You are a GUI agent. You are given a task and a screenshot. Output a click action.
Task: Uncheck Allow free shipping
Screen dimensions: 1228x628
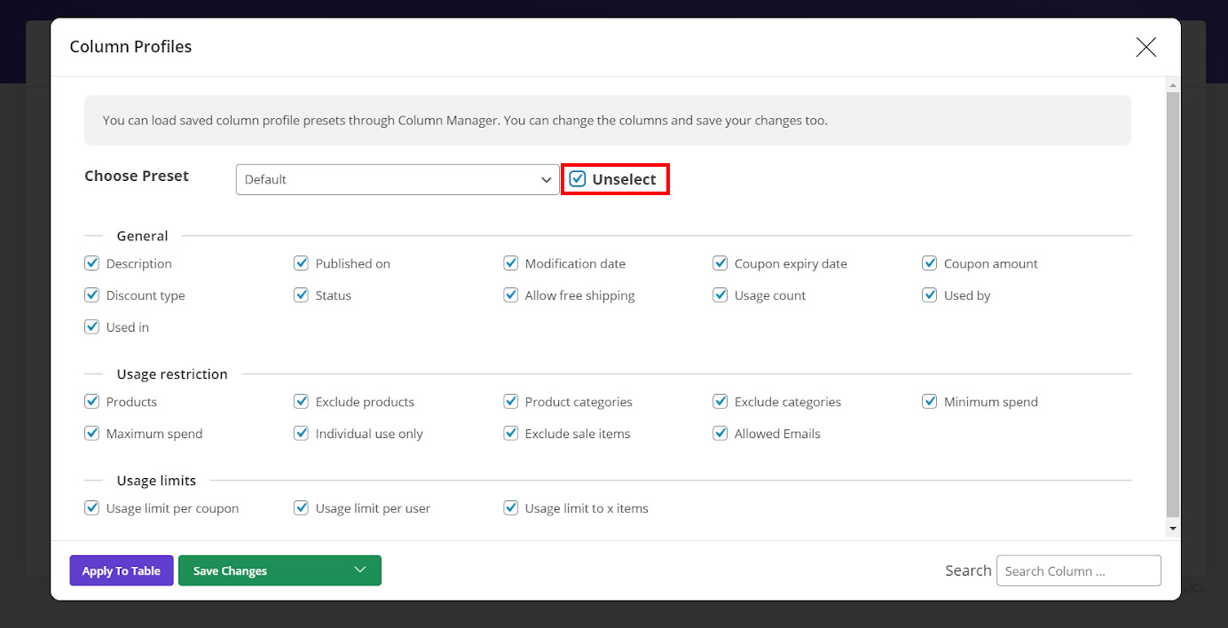click(x=510, y=295)
